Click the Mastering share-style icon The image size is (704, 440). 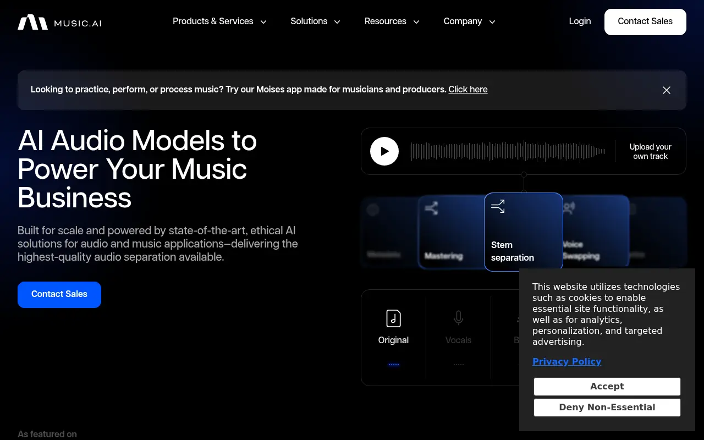432,208
